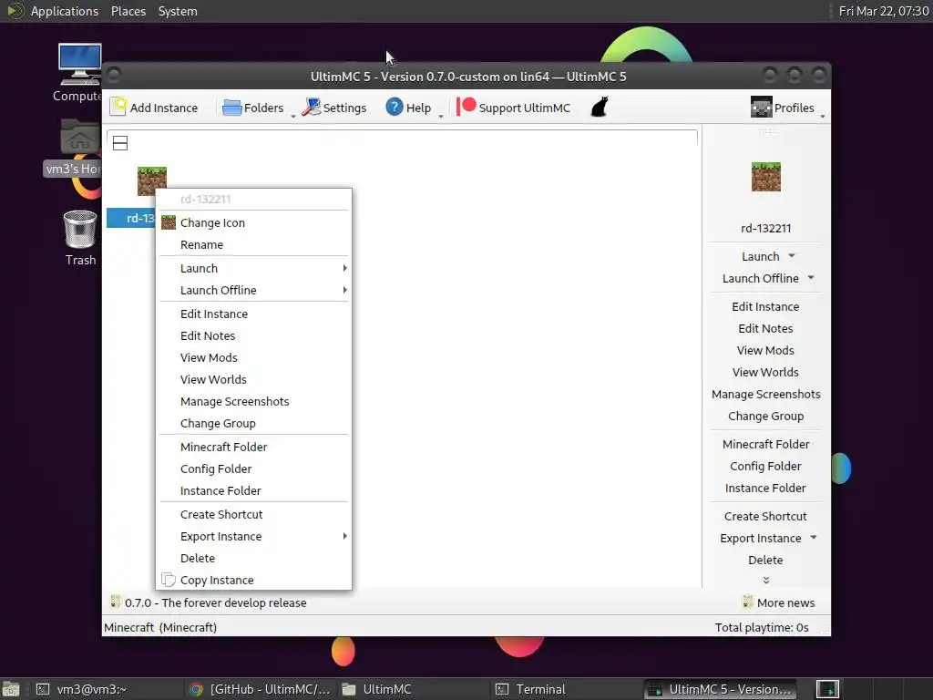
Task: Expand the Folders dropdown arrow
Action: click(292, 116)
